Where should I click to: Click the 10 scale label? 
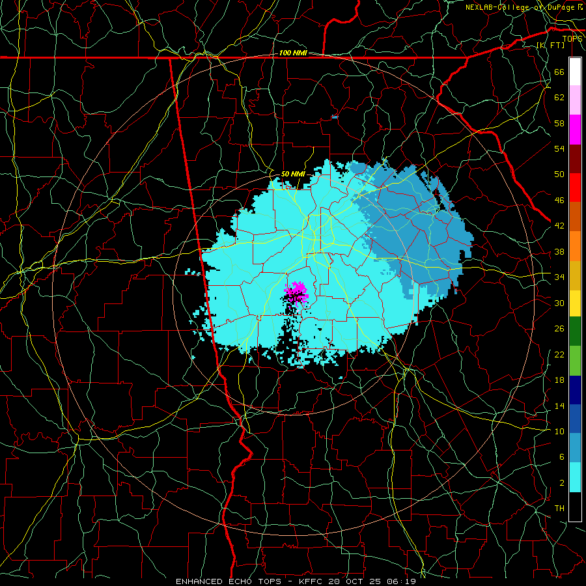coord(559,431)
